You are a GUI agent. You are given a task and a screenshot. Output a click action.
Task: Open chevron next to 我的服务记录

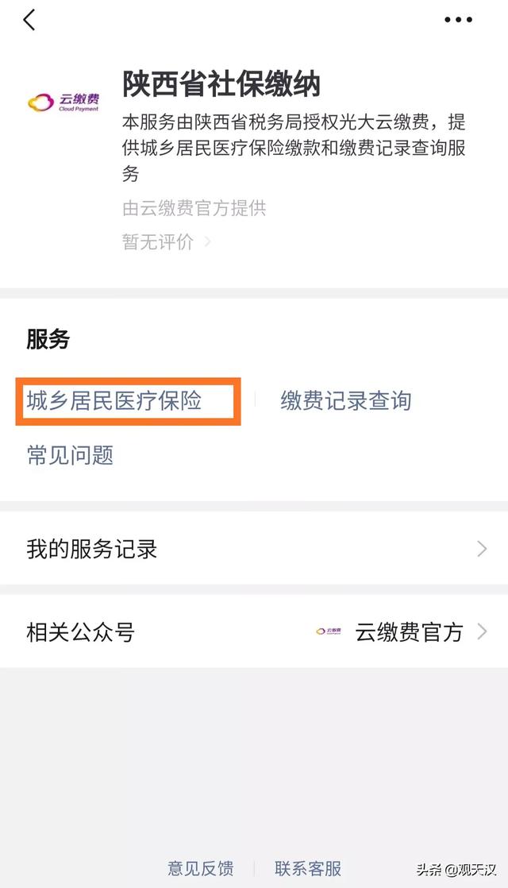[x=482, y=548]
